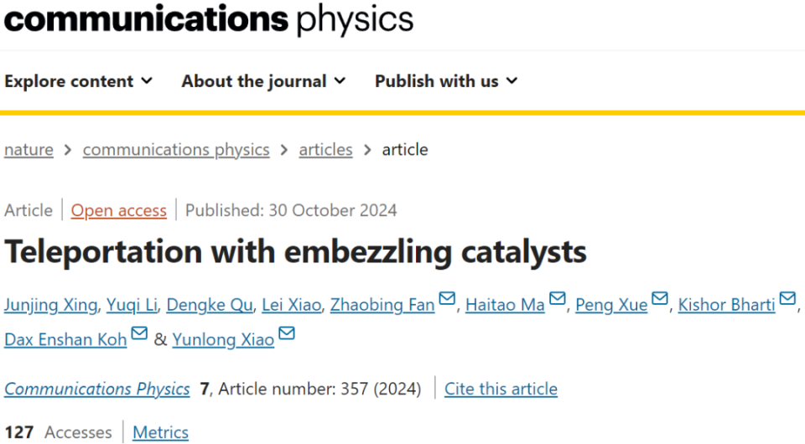Open communications physics breadcrumb link
This screenshot has width=805, height=444.
(176, 150)
